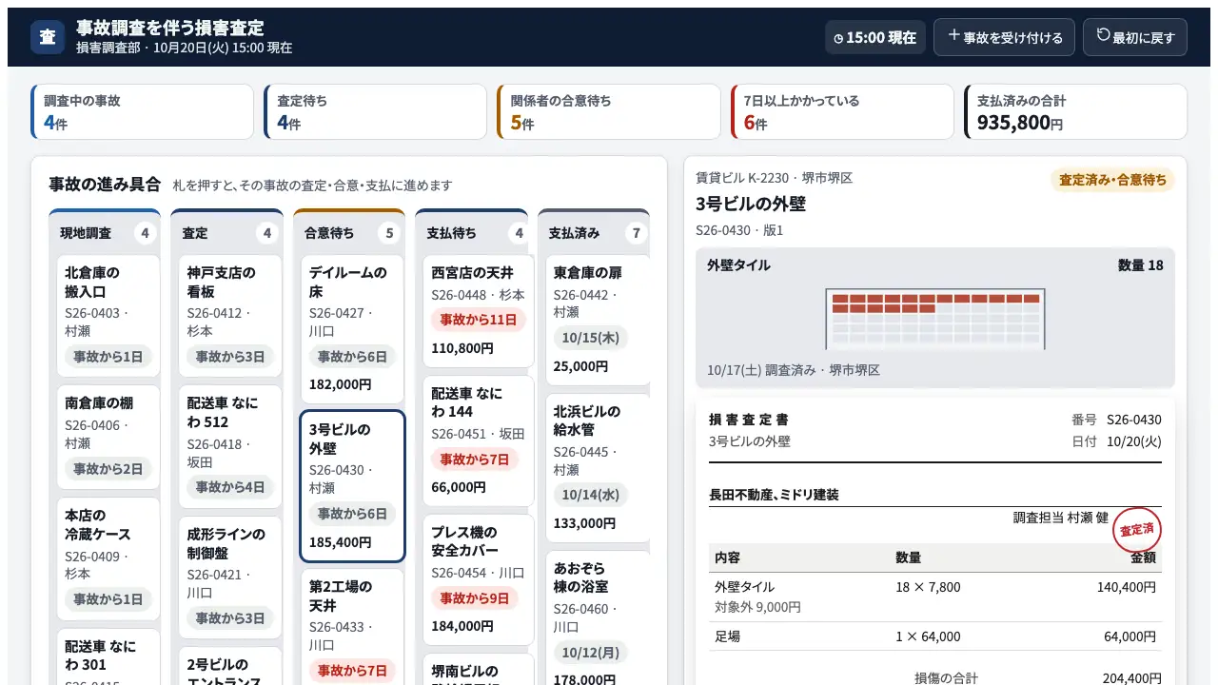The image size is (1218, 685).
Task: Click the 支払待ち column header
Action: tap(471, 233)
